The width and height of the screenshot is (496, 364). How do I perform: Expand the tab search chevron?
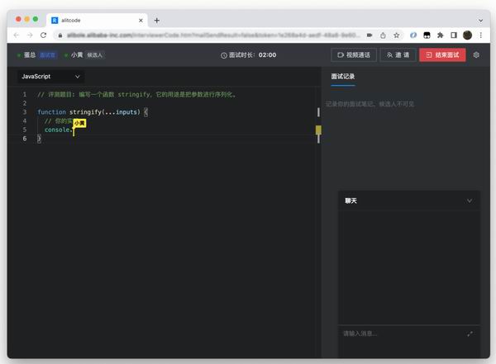pyautogui.click(x=480, y=21)
